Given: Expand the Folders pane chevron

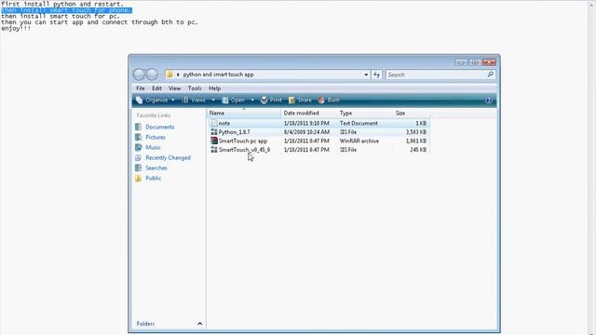Looking at the screenshot, I should 200,324.
